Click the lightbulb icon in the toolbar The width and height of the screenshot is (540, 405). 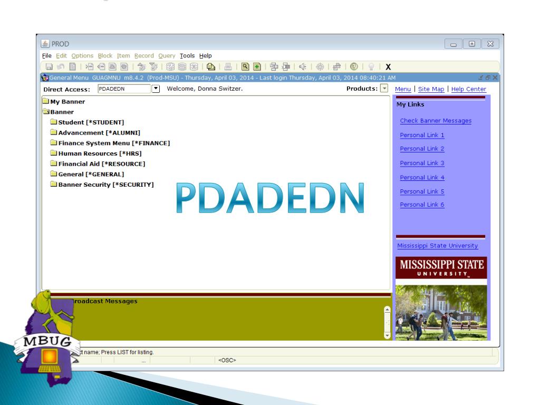tap(372, 67)
